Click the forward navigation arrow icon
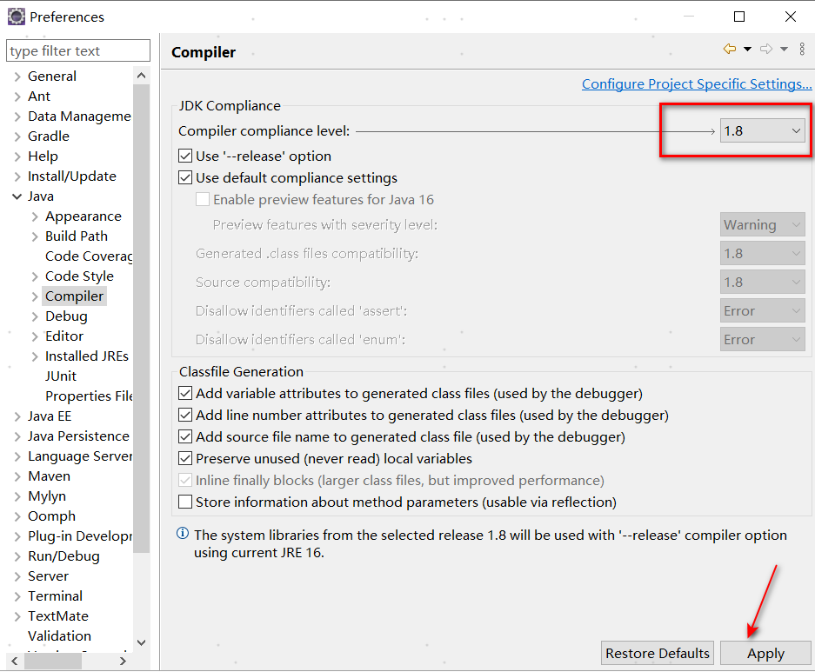The image size is (815, 672). click(765, 50)
